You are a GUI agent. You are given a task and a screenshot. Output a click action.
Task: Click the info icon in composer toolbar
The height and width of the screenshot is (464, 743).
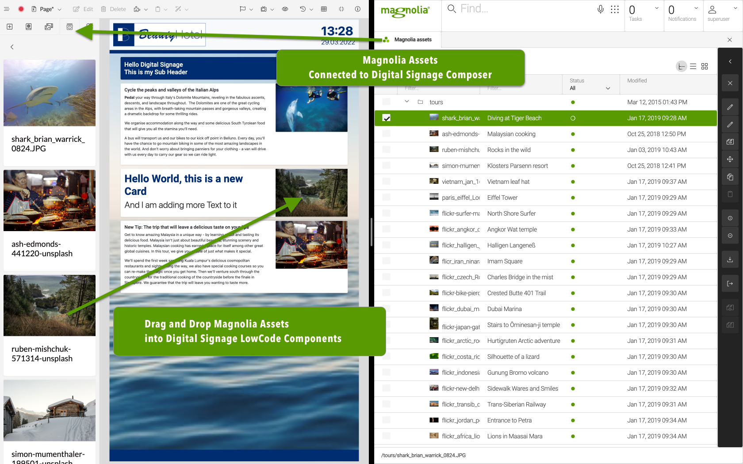click(x=357, y=9)
